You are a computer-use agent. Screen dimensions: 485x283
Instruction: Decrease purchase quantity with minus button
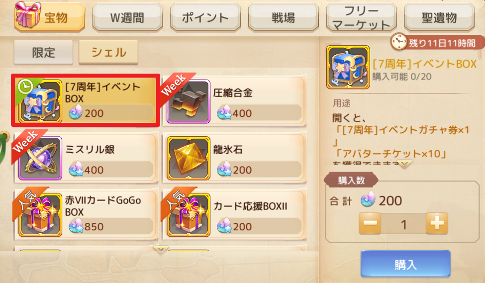pos(370,223)
